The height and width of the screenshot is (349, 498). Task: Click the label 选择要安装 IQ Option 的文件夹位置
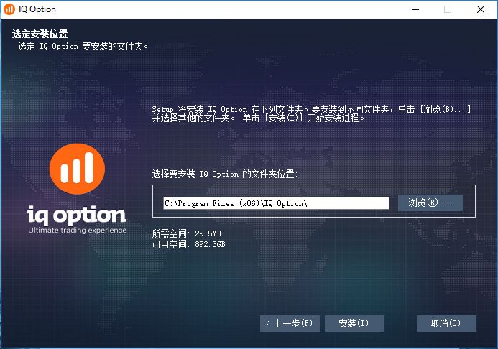[x=225, y=174]
